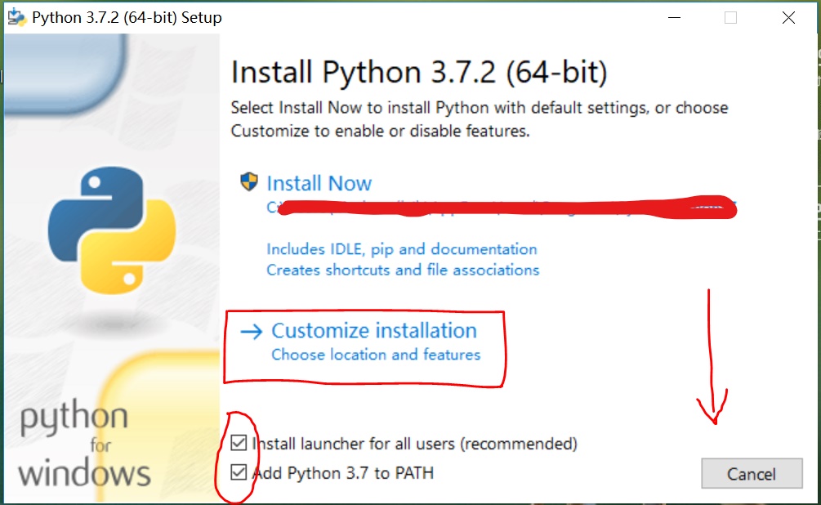
Task: Click the close X in the title bar
Action: point(788,16)
